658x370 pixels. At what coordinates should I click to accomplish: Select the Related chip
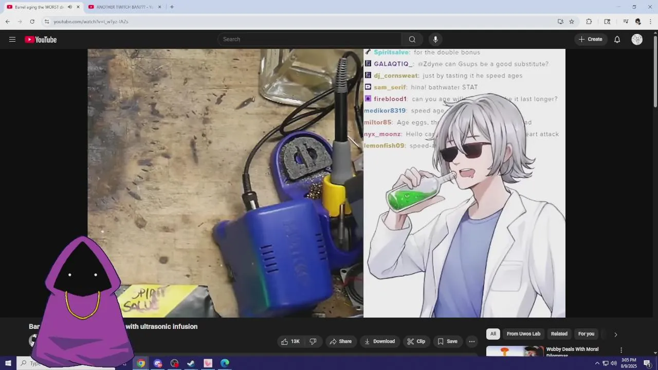coord(559,334)
